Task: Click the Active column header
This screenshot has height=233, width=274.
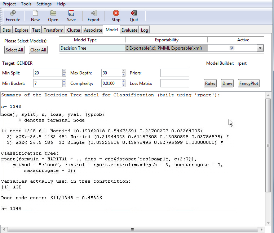Action: tap(243, 40)
